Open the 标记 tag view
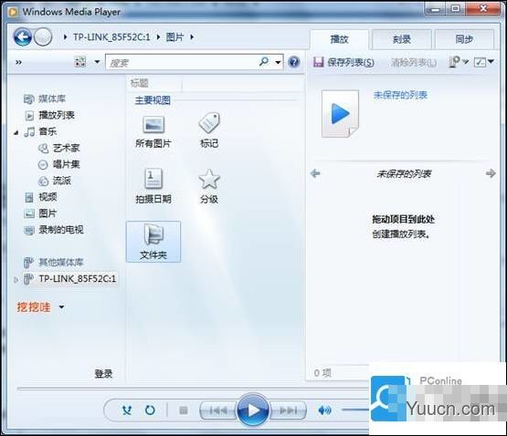Viewport: 507px width, 436px height. click(x=209, y=130)
